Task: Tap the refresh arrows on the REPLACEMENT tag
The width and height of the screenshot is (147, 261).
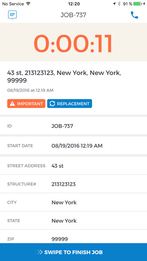Action: [x=52, y=104]
